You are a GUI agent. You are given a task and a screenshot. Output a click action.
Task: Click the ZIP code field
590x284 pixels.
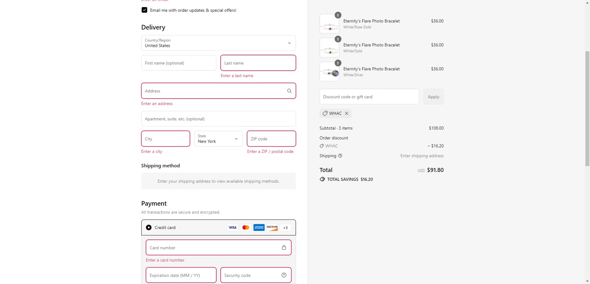271,139
